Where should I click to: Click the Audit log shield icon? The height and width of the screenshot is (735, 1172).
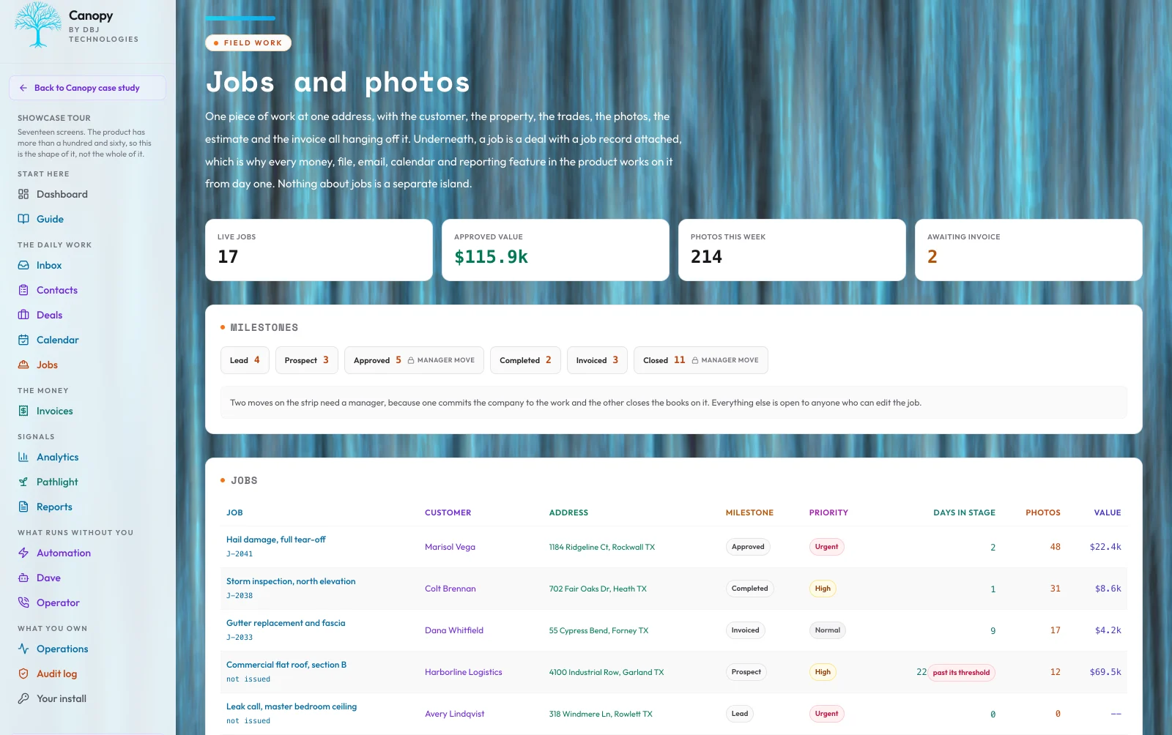tap(23, 674)
